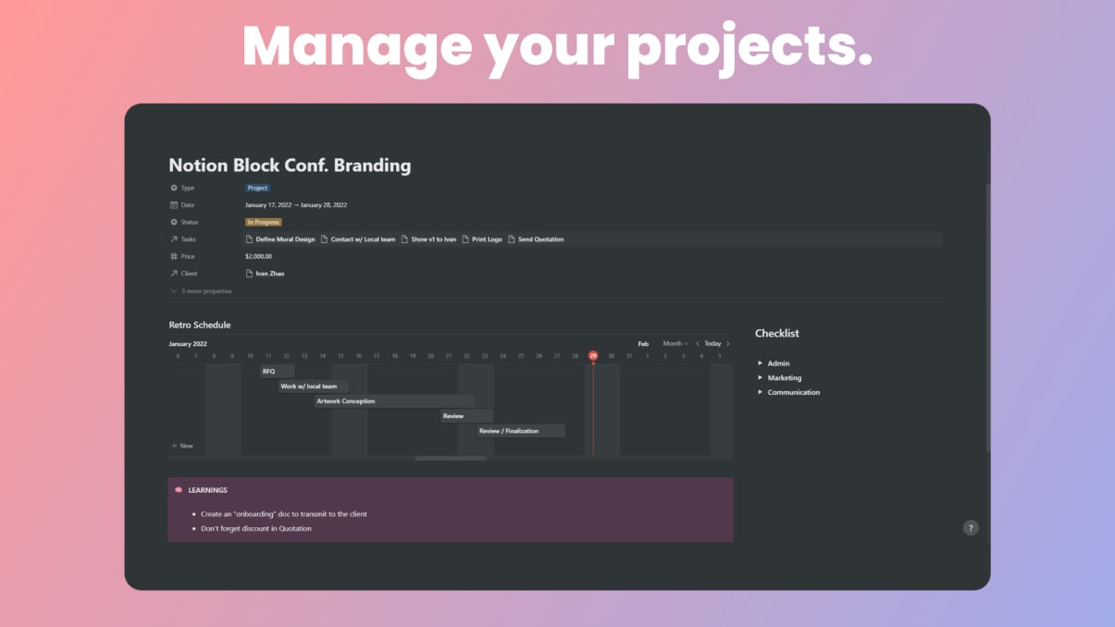Select the Review / Finalization timeline bar

(x=521, y=431)
